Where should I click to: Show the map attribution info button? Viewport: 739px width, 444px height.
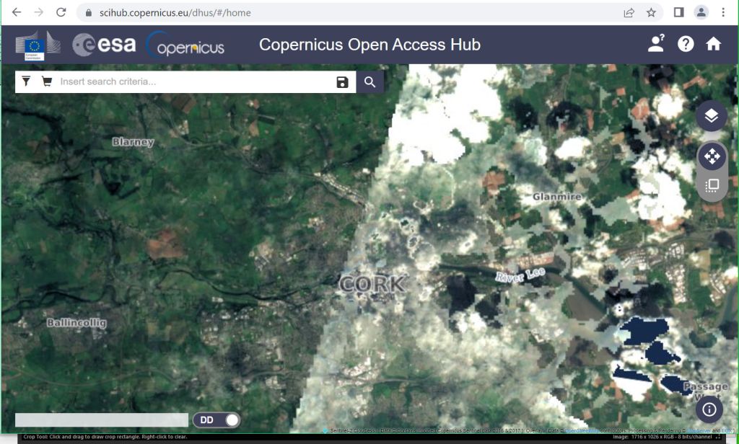pos(709,409)
